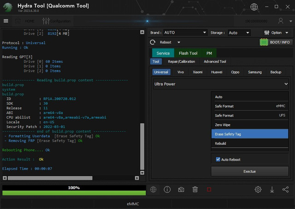Expand the Reboot dropdown arrow
This screenshot has width=295, height=209.
click(x=179, y=42)
